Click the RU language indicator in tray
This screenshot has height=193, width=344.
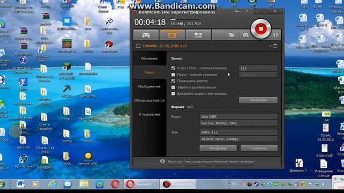[x=234, y=184]
